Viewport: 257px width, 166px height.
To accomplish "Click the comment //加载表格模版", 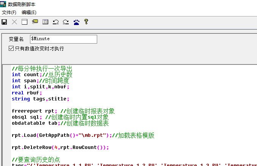I will point(133,135).
